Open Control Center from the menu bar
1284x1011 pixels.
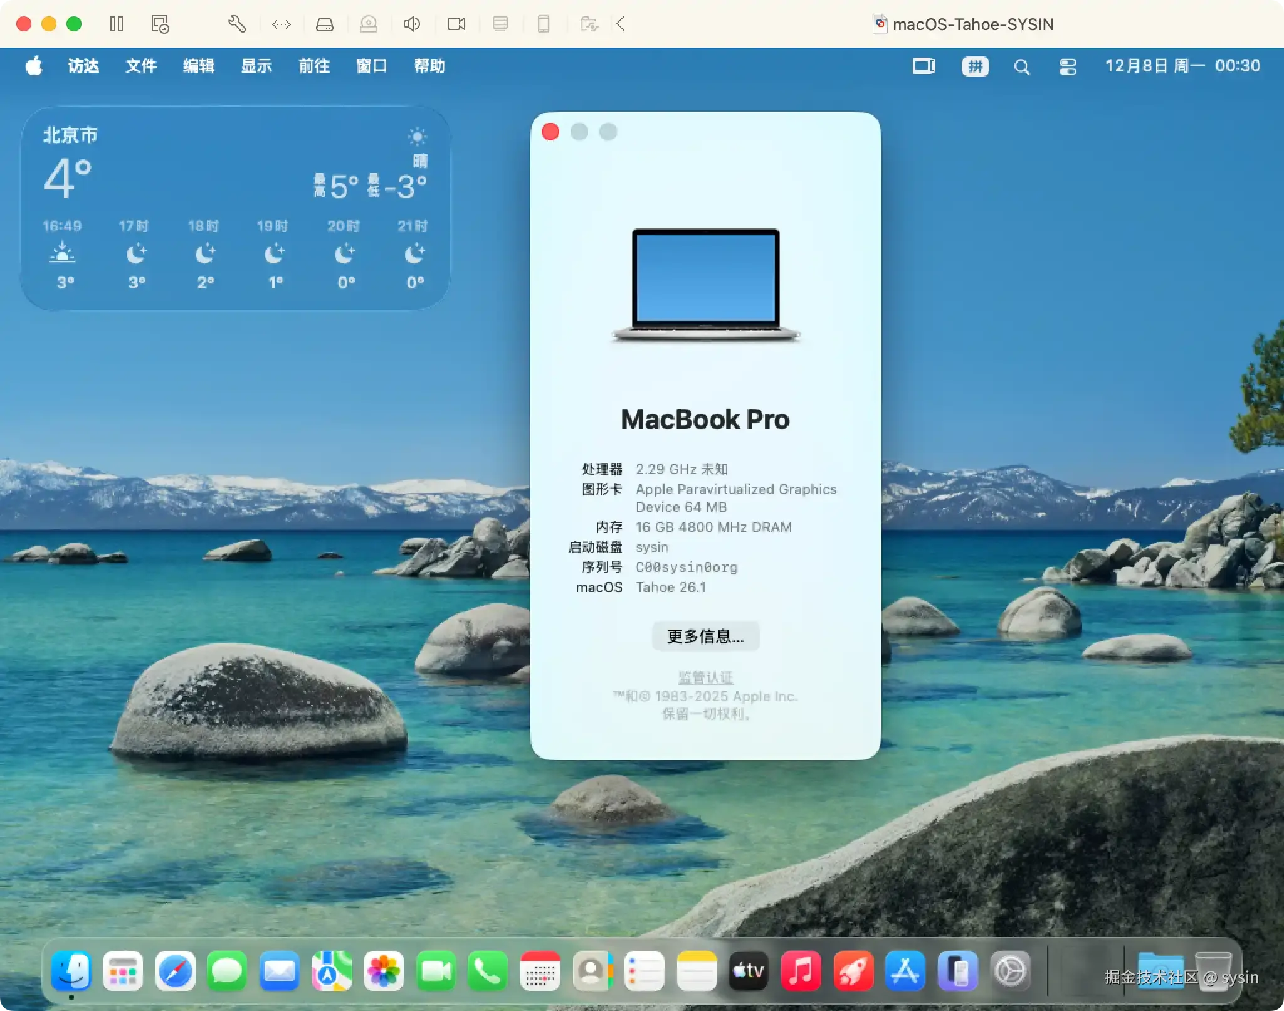pos(1068,66)
